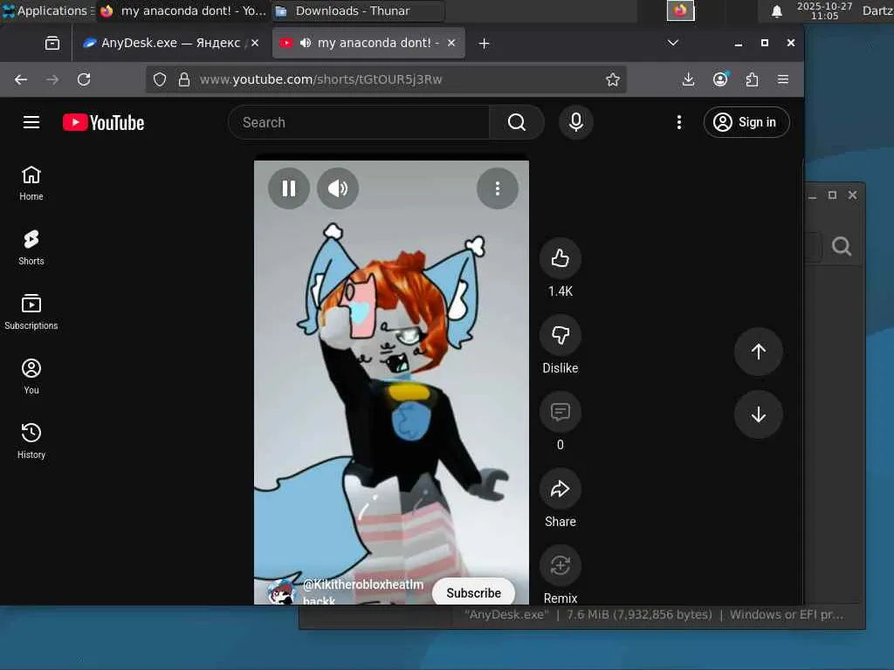
Task: Remix this Short
Action: pos(560,565)
